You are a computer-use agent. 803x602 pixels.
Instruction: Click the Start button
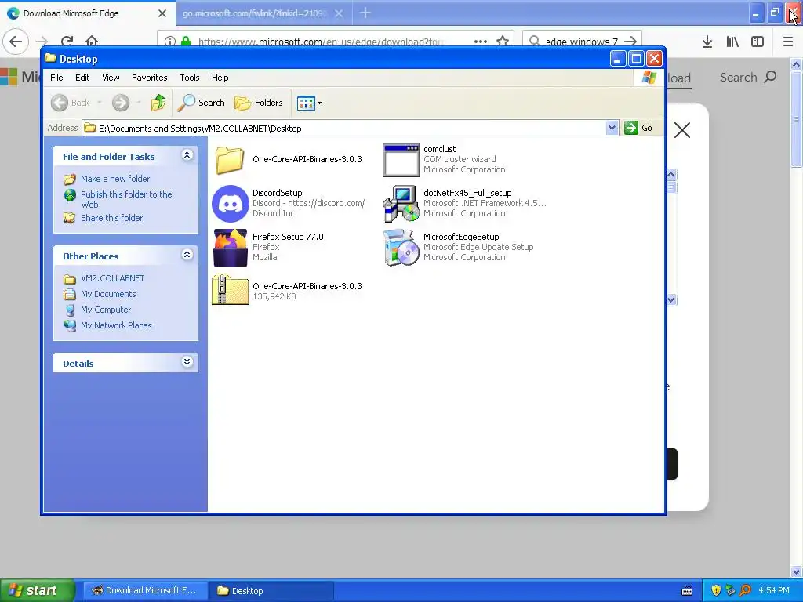click(37, 591)
